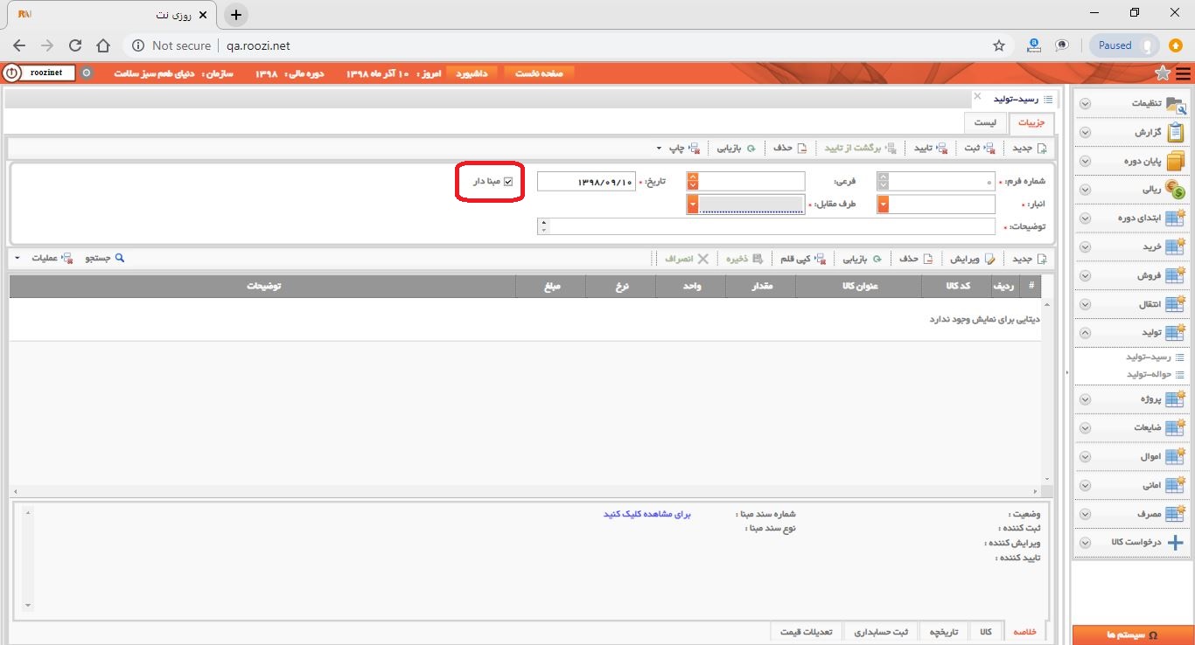This screenshot has height=645, width=1195.
Task: Click the توضیحات field spinner arrows
Action: (x=544, y=226)
